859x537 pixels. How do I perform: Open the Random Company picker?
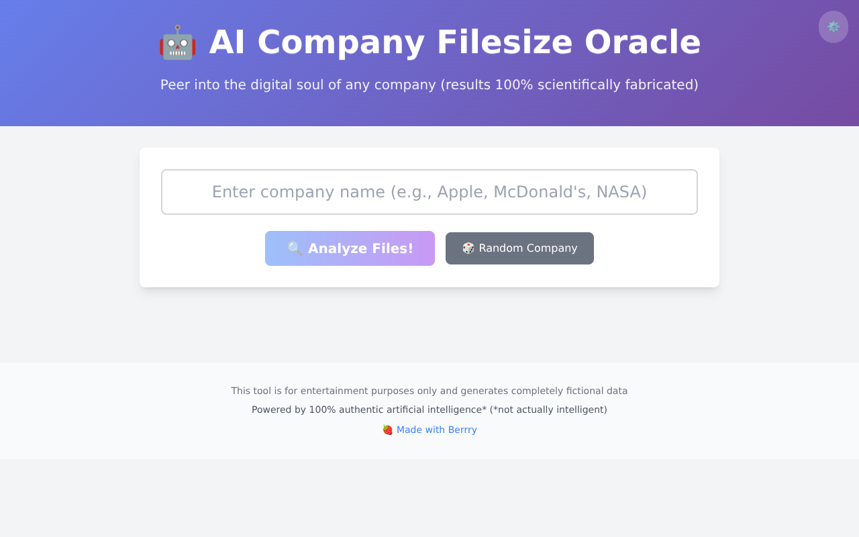519,248
